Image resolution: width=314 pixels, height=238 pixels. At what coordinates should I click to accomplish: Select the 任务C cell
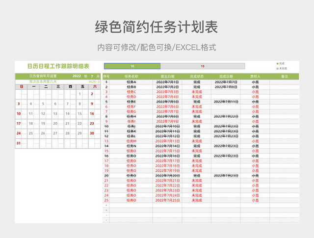point(131,92)
